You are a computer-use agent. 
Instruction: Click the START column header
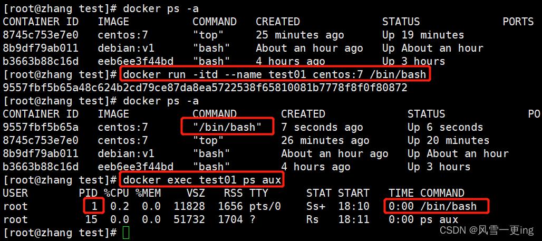coord(354,193)
